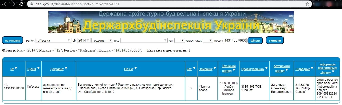Sort by Інформація про земельну ділянку header

click(x=327, y=68)
